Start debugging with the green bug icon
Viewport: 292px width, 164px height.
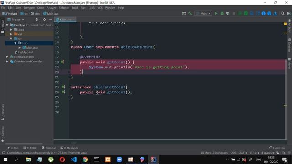[x=222, y=13]
